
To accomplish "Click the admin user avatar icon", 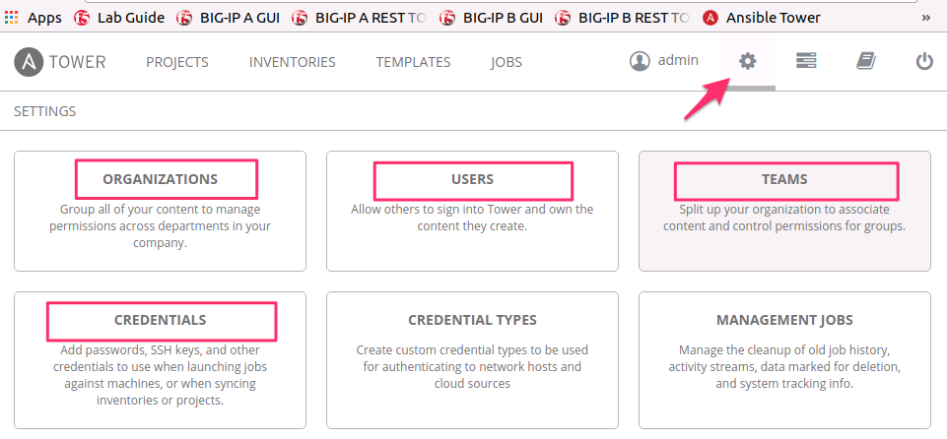I will pos(640,61).
